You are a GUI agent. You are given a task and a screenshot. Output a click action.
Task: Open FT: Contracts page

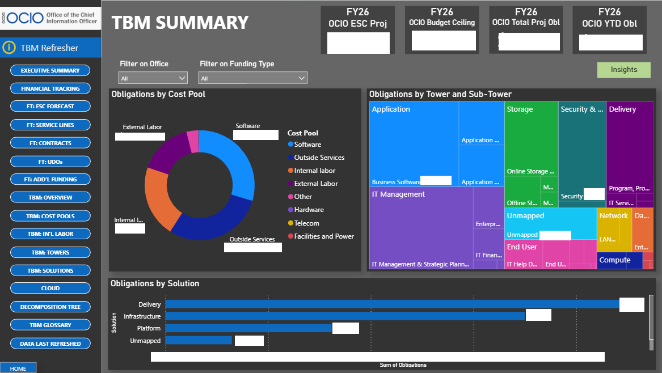coord(50,143)
